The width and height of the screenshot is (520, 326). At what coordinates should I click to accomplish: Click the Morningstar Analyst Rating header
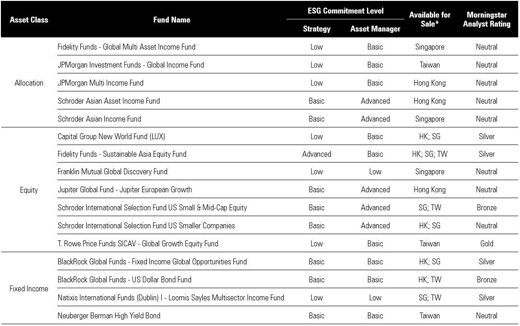pyautogui.click(x=487, y=20)
